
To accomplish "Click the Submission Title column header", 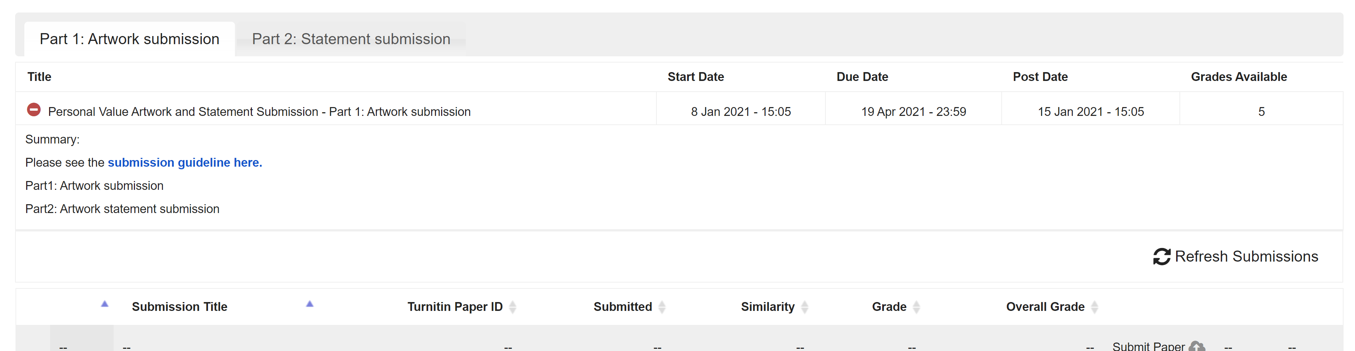I will (x=179, y=307).
